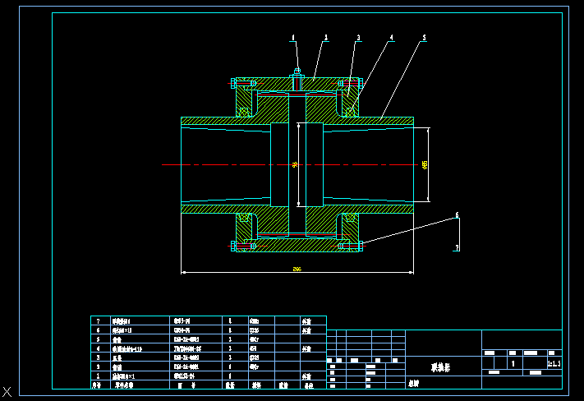Select part balloon number 3
Image resolution: width=584 pixels, height=401 pixels.
359,38
